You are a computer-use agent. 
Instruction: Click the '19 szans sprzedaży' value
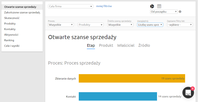coord(173,78)
